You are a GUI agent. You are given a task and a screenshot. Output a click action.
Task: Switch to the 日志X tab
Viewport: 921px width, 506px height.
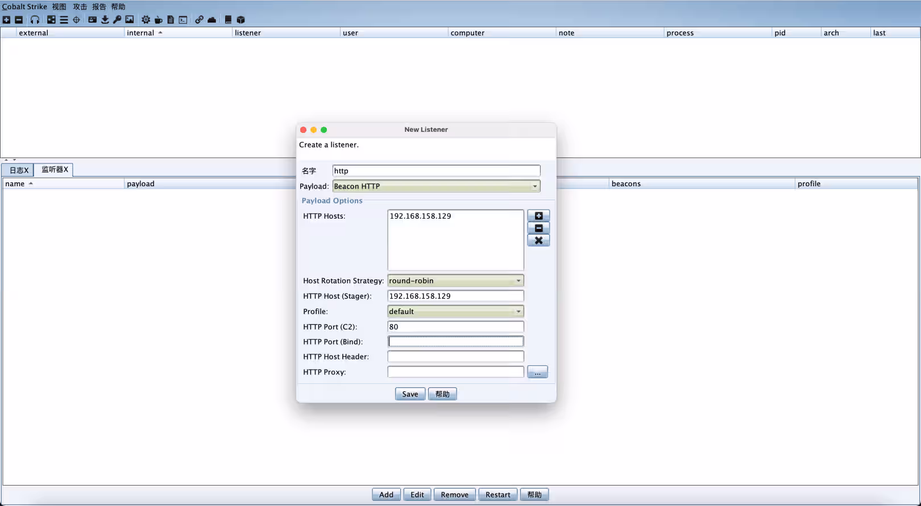19,170
